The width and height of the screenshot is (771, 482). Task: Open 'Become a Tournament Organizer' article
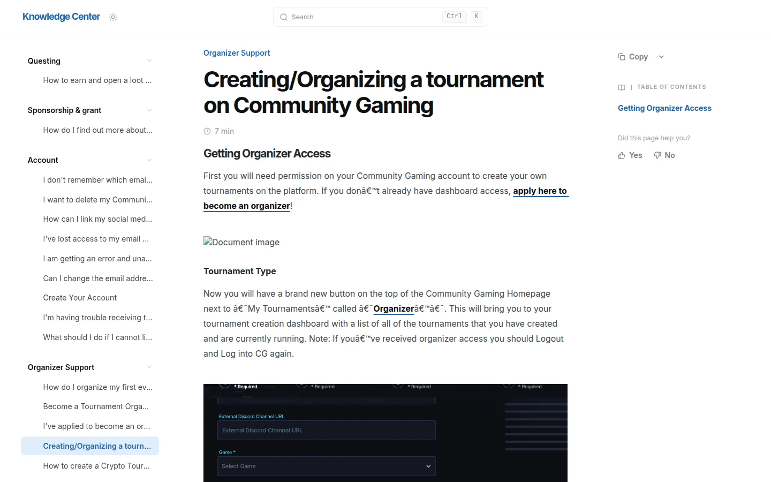click(96, 406)
